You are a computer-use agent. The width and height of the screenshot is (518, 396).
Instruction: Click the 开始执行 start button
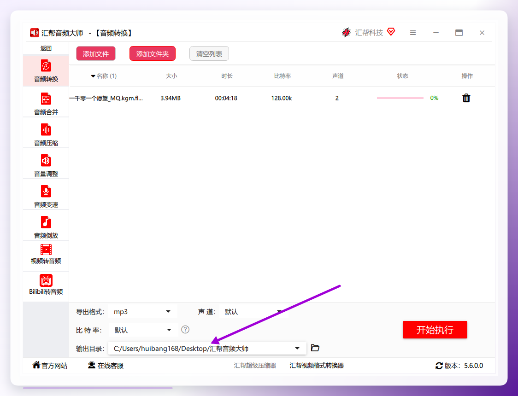click(x=435, y=330)
